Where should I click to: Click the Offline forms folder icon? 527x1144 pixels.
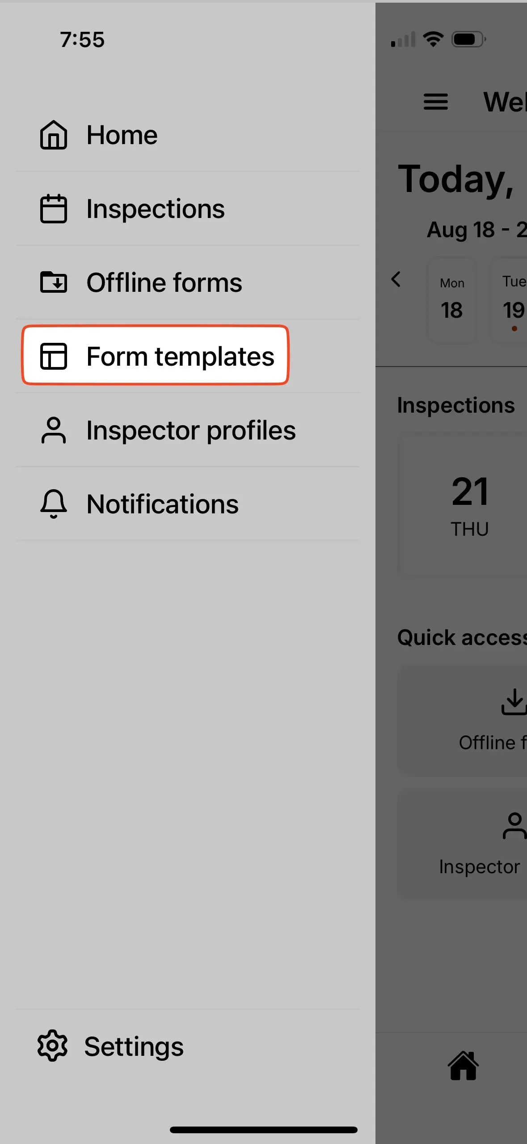pos(53,282)
